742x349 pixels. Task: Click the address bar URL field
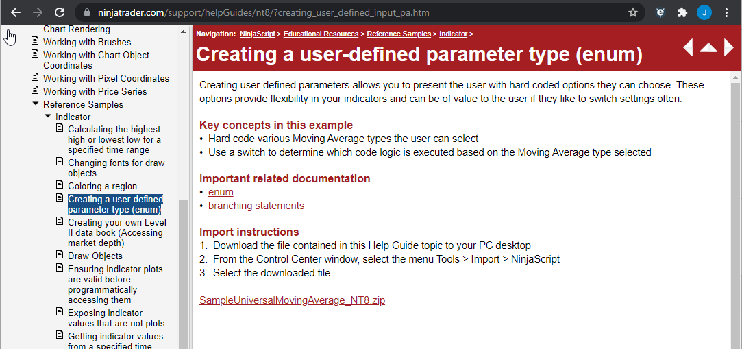click(343, 12)
